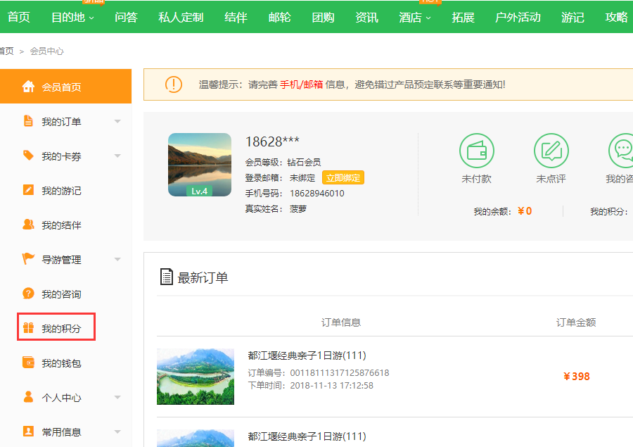This screenshot has width=633, height=447.
Task: Click the wallet icon above 未付款
Action: pos(477,151)
